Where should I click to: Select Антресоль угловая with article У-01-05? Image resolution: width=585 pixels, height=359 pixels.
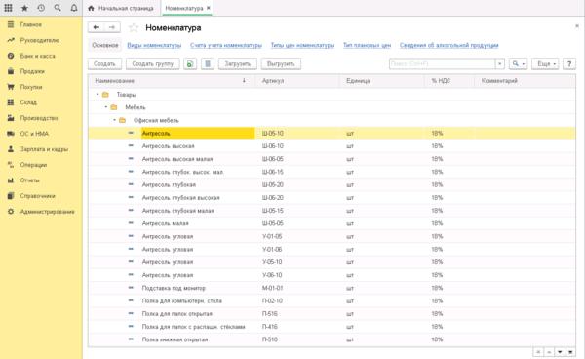tap(332, 237)
